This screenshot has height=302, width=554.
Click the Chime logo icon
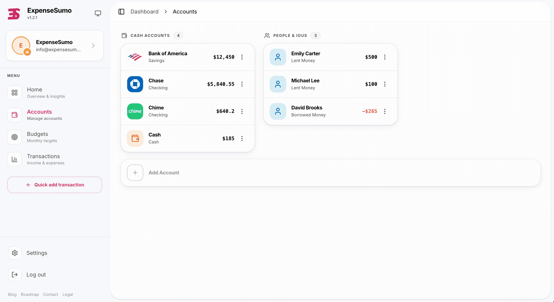tap(135, 111)
